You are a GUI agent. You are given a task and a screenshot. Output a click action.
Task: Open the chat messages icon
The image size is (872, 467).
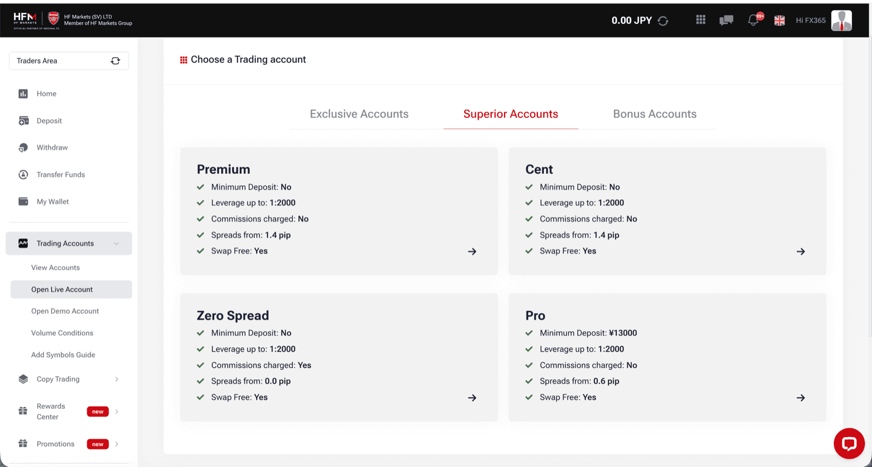coord(726,20)
